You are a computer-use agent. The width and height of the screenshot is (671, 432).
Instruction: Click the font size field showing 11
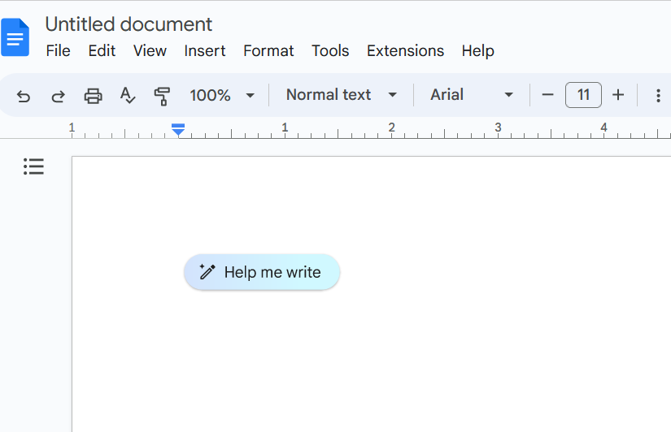pyautogui.click(x=583, y=95)
